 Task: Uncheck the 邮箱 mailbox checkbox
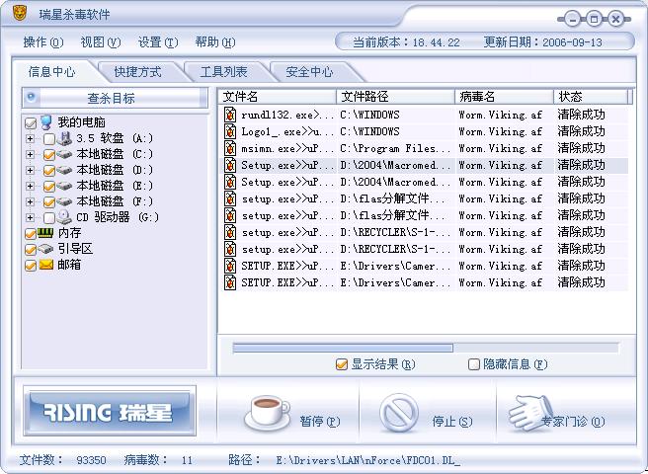click(31, 266)
